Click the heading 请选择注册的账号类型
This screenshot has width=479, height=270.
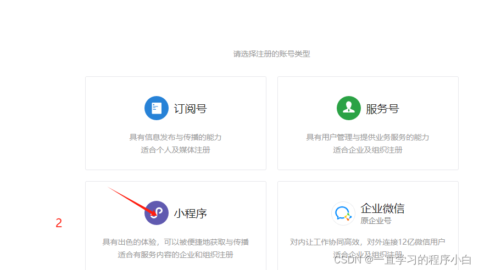(271, 54)
